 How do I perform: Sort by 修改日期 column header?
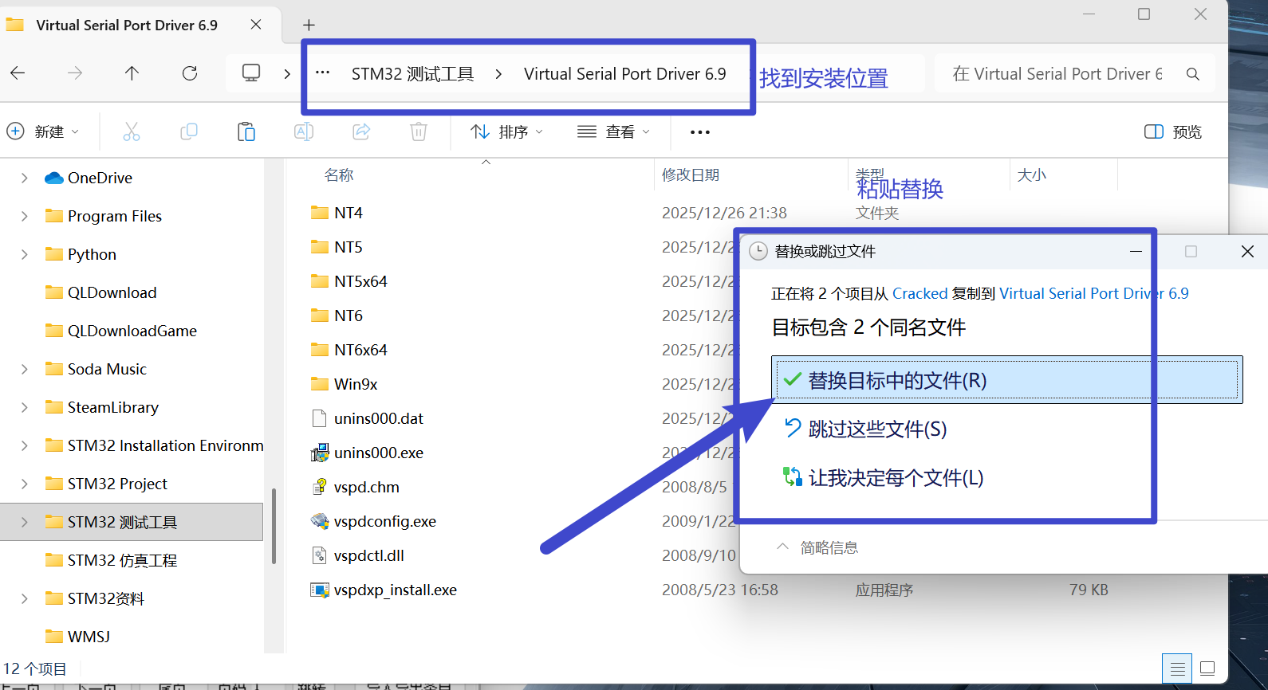(x=691, y=175)
